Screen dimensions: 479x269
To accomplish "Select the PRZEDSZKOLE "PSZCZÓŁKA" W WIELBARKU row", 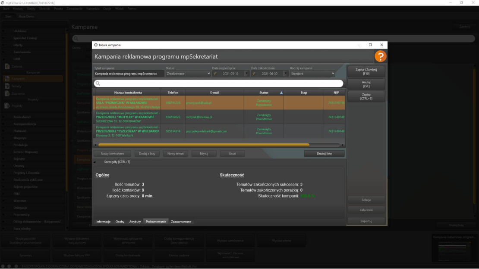I will tap(219, 131).
